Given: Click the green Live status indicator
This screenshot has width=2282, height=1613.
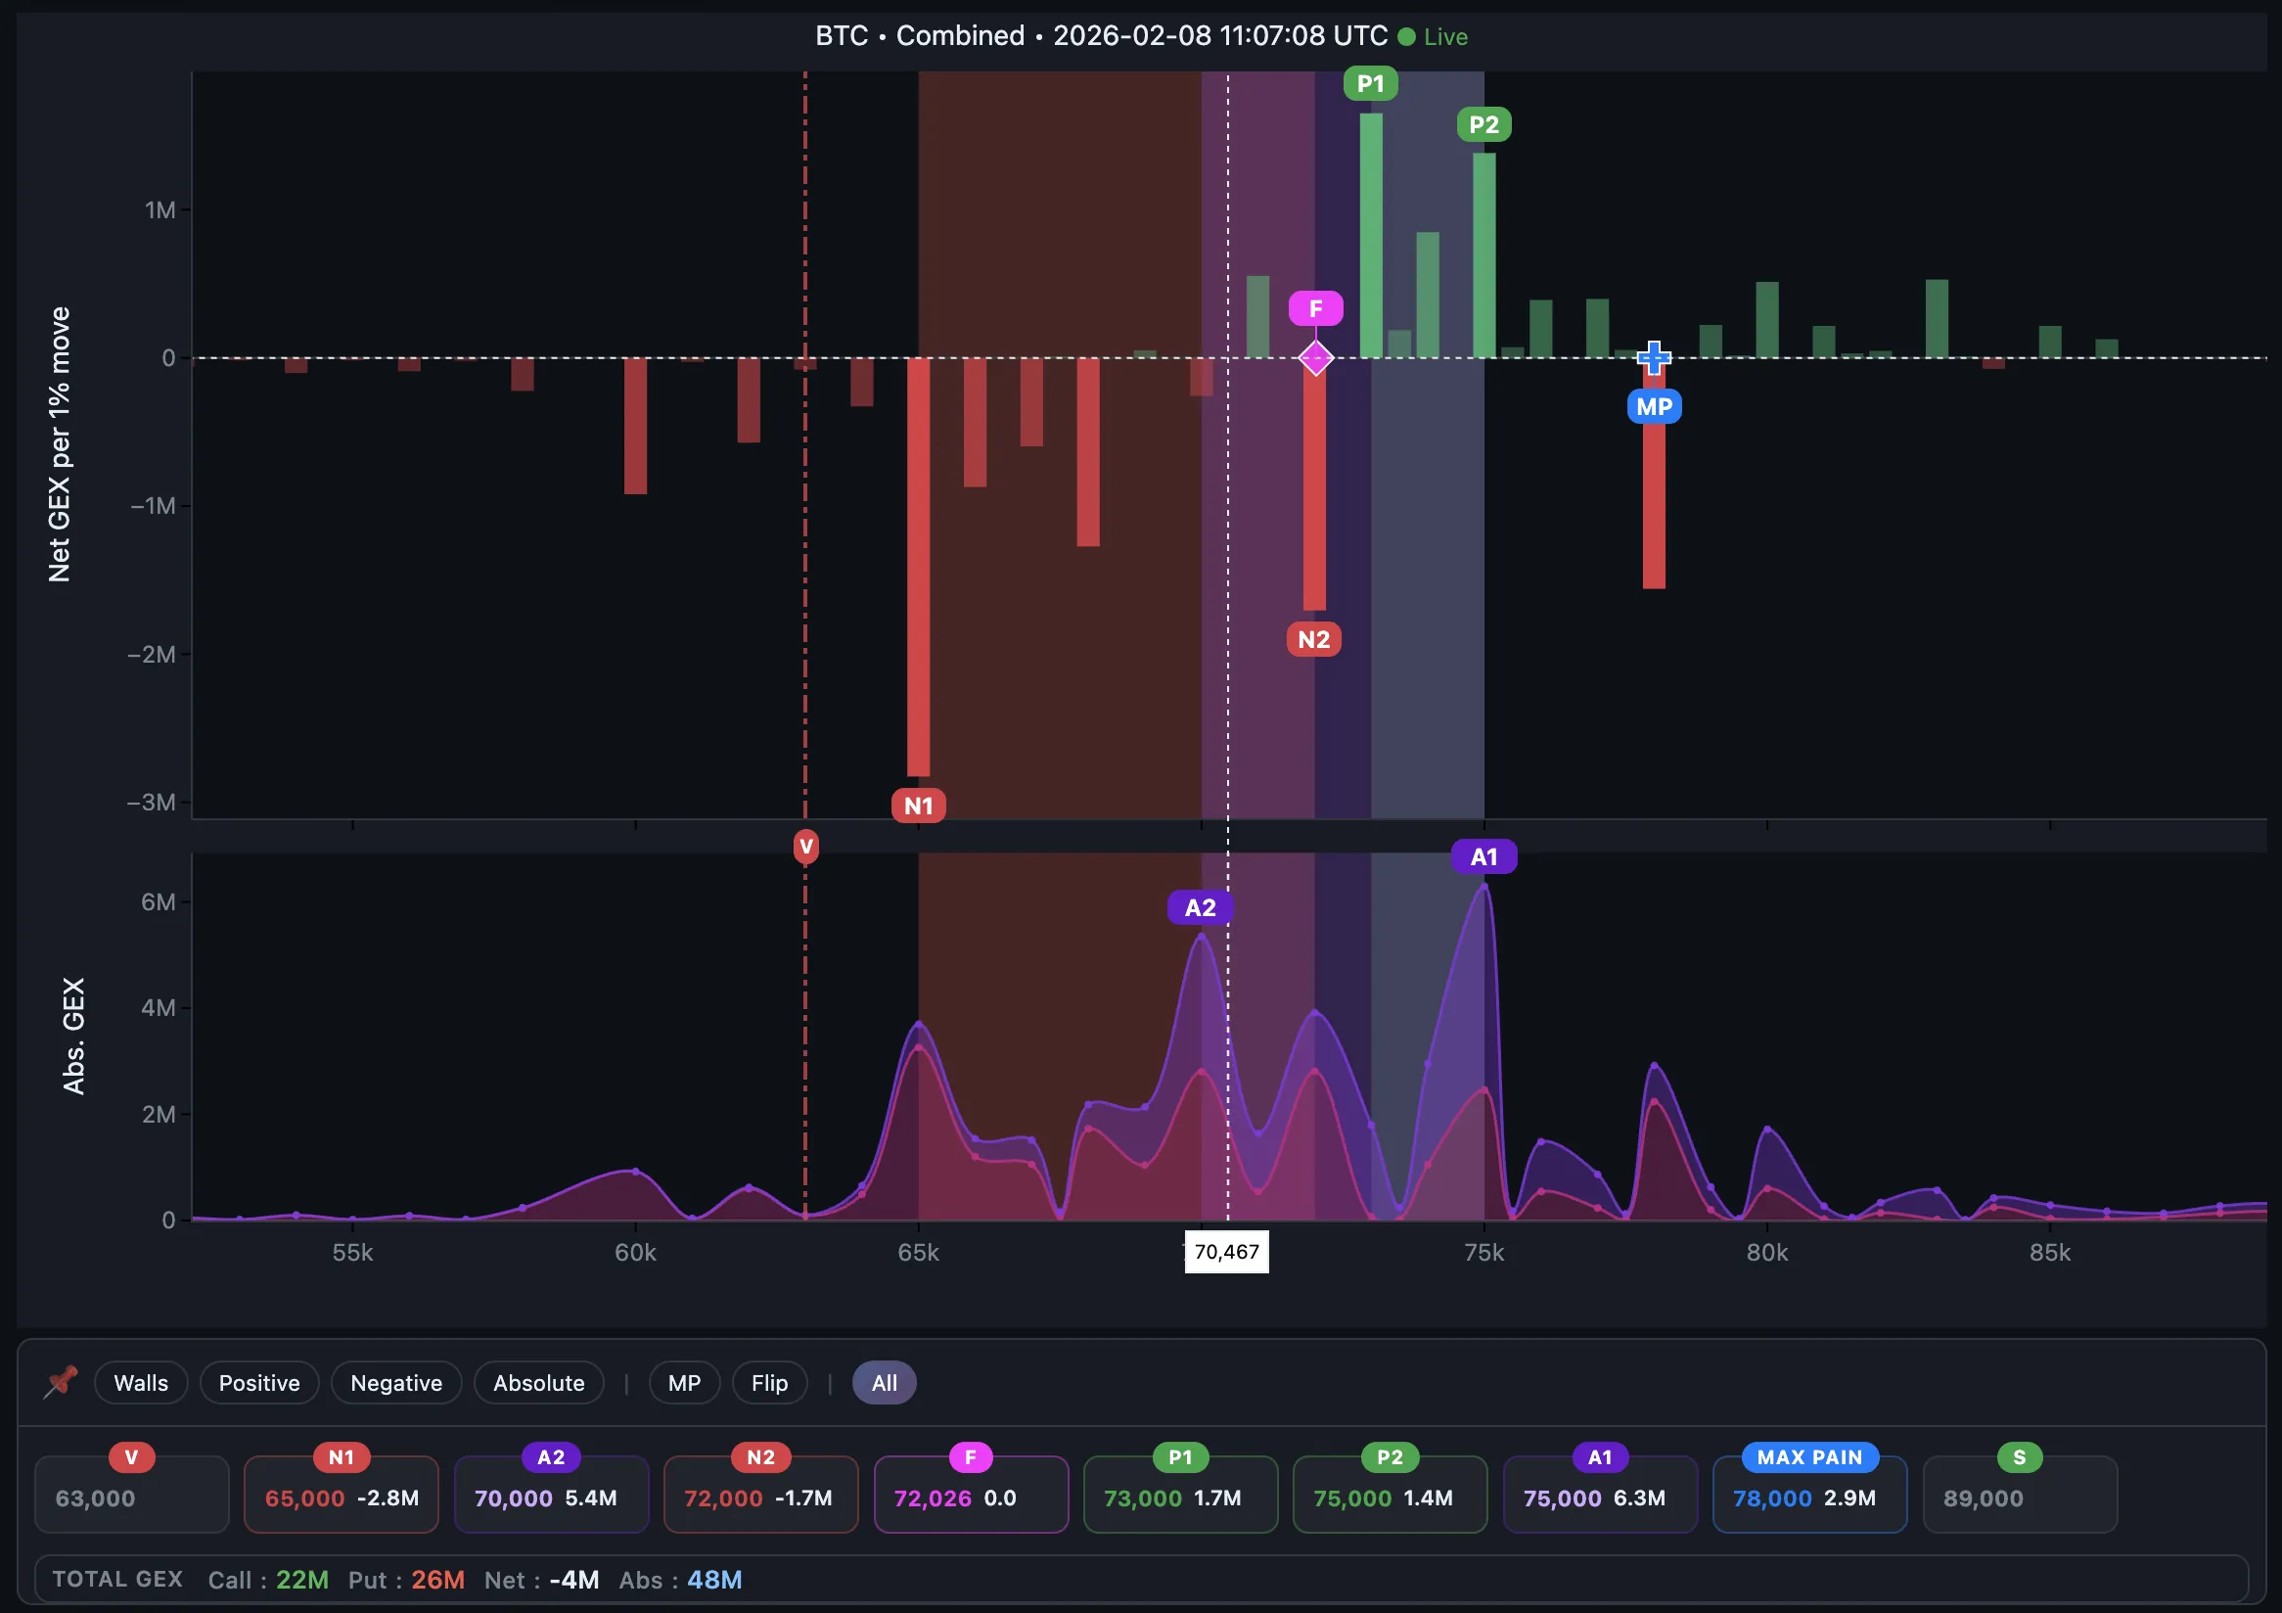Looking at the screenshot, I should coord(1433,37).
